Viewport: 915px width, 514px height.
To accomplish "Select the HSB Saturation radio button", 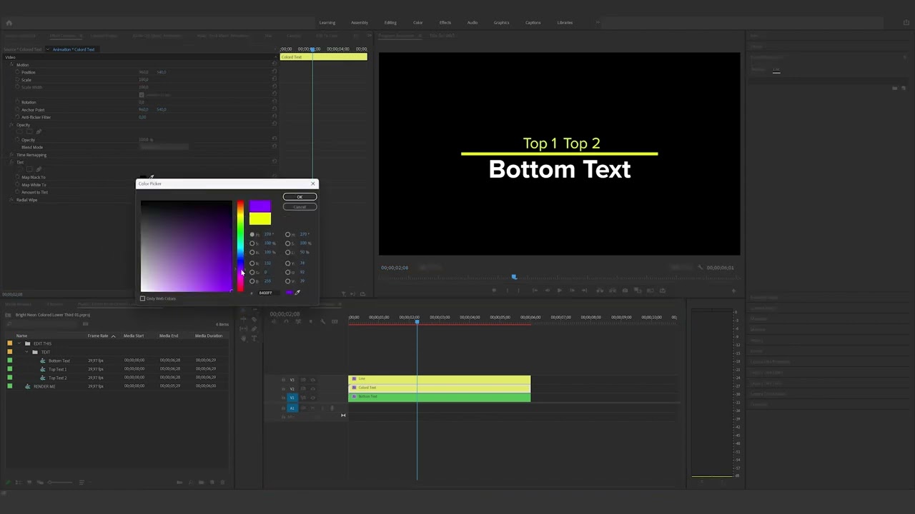I will pos(252,243).
